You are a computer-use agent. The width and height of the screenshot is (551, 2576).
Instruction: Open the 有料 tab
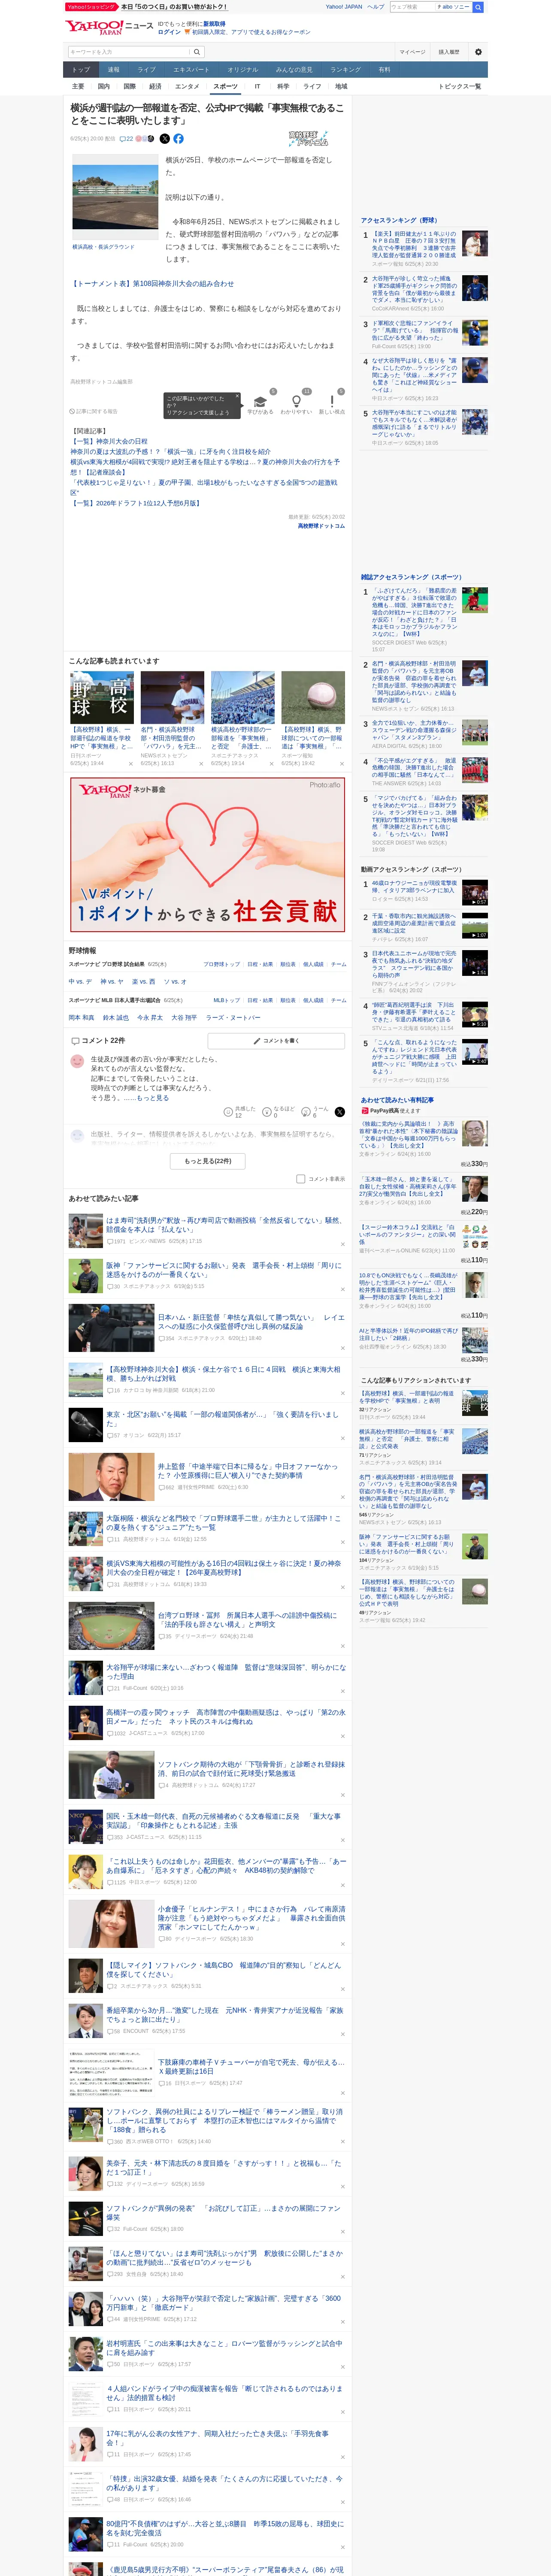385,70
